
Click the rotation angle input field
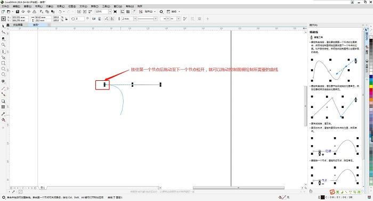(x=80, y=19)
